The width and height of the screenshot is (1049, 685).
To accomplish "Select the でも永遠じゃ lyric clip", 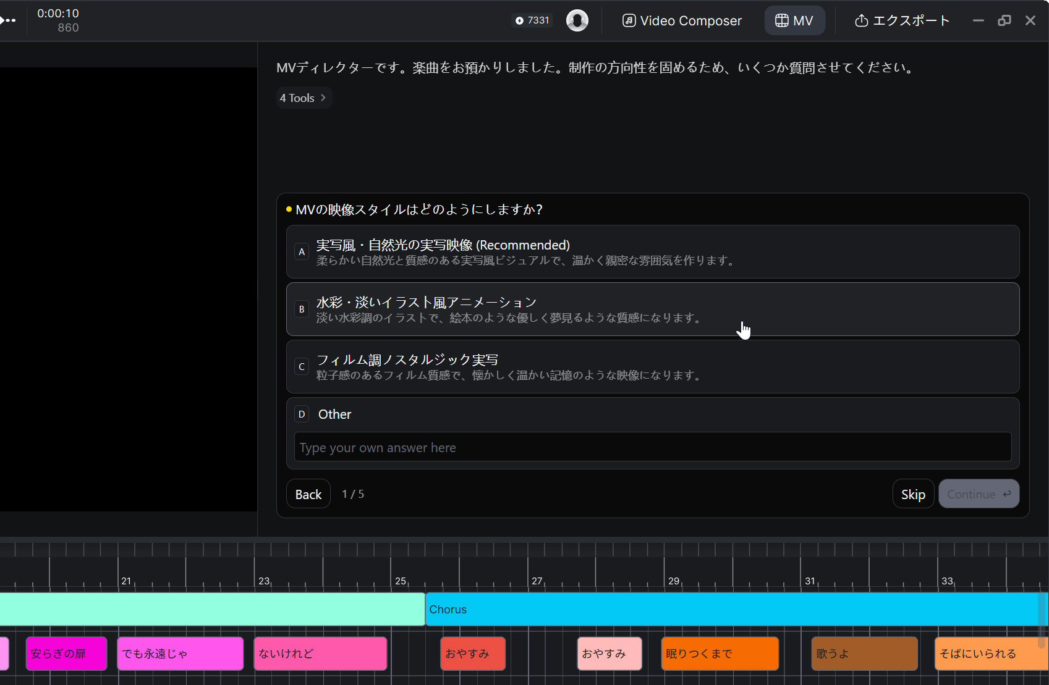I will pyautogui.click(x=180, y=653).
